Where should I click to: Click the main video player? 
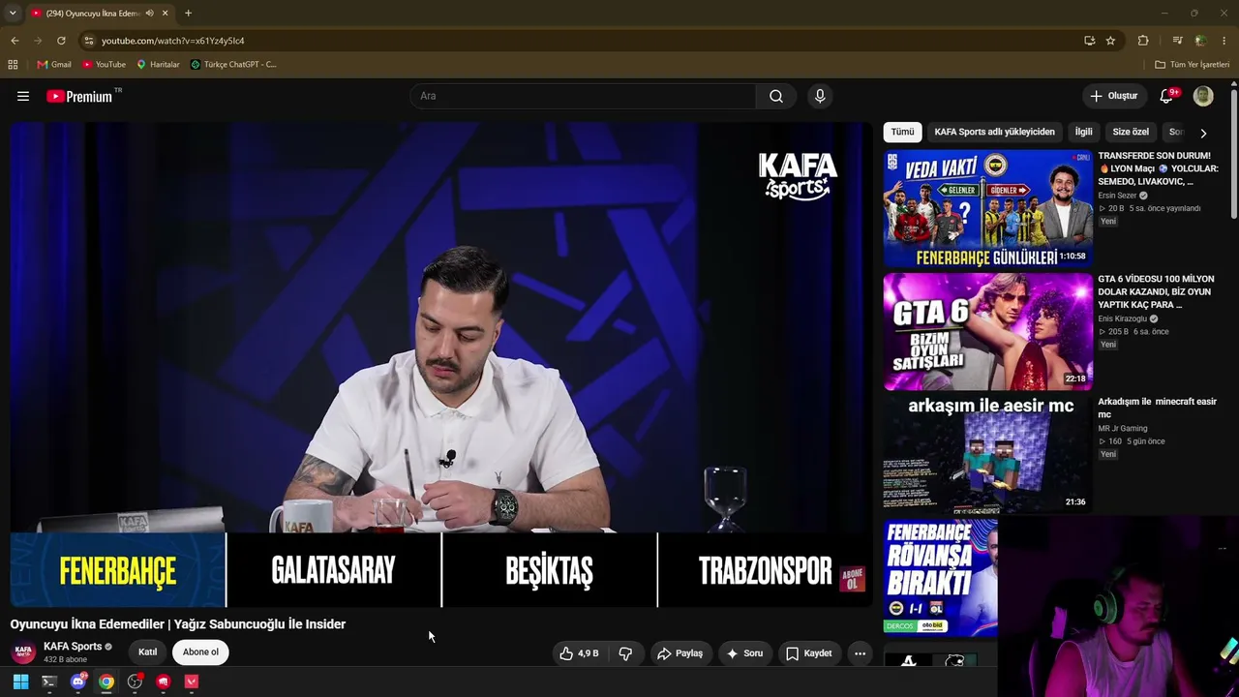(441, 364)
